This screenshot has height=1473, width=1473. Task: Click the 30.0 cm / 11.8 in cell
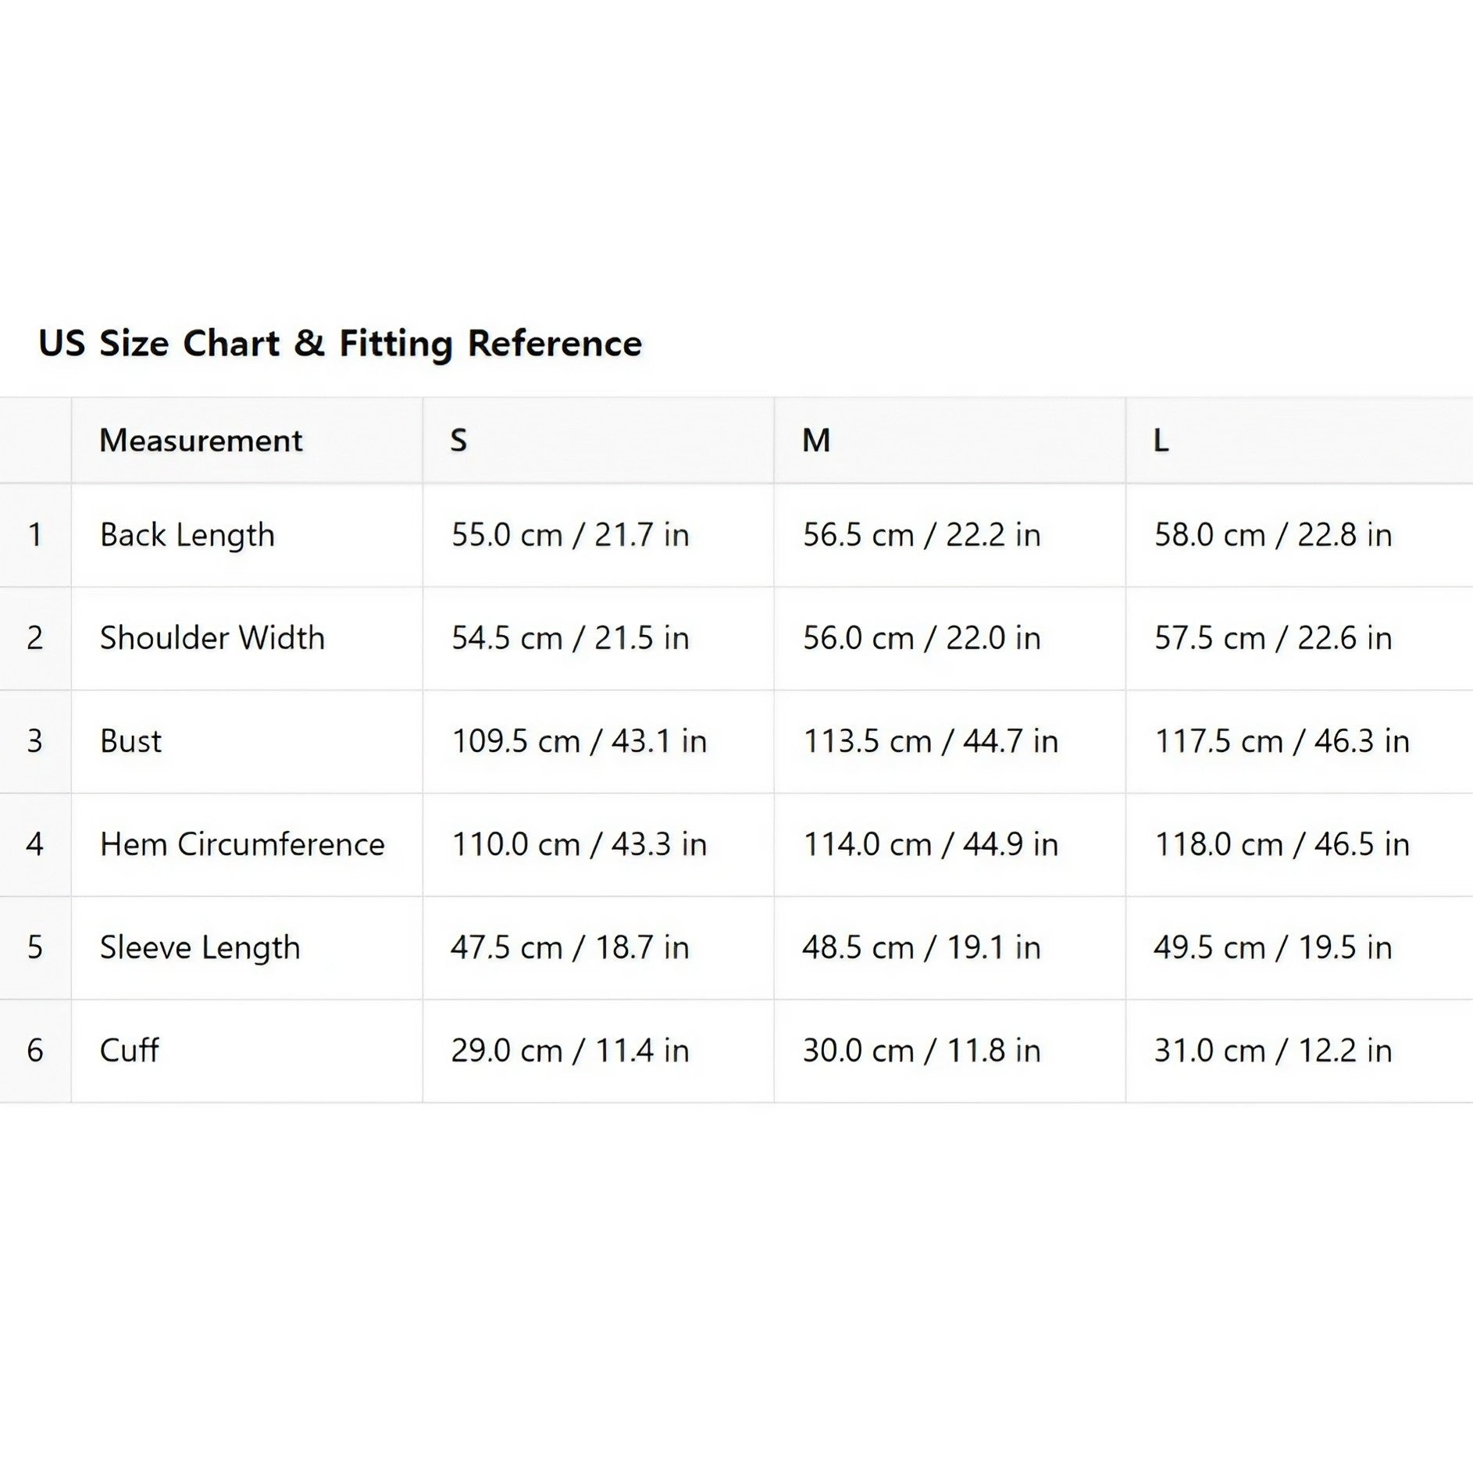(x=950, y=1051)
